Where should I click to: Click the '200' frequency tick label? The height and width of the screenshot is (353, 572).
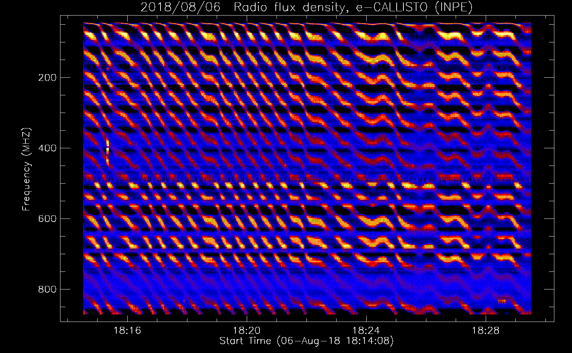[47, 78]
